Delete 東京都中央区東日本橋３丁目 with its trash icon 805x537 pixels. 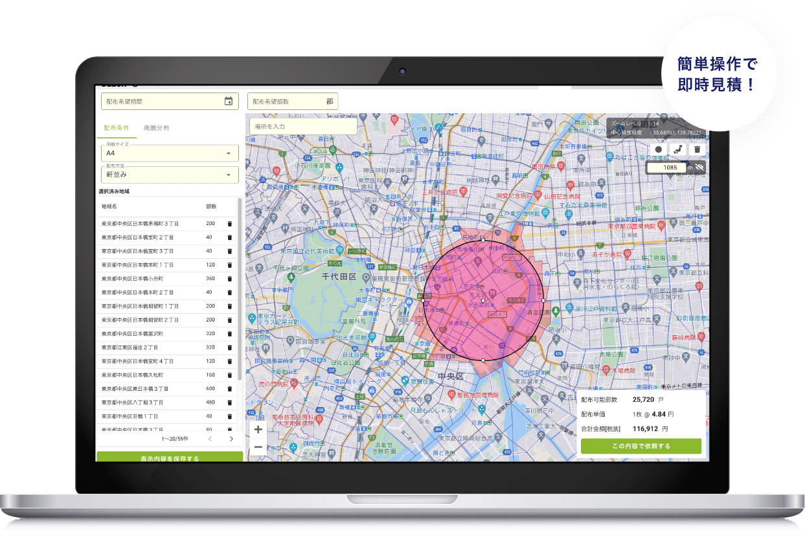(x=228, y=389)
